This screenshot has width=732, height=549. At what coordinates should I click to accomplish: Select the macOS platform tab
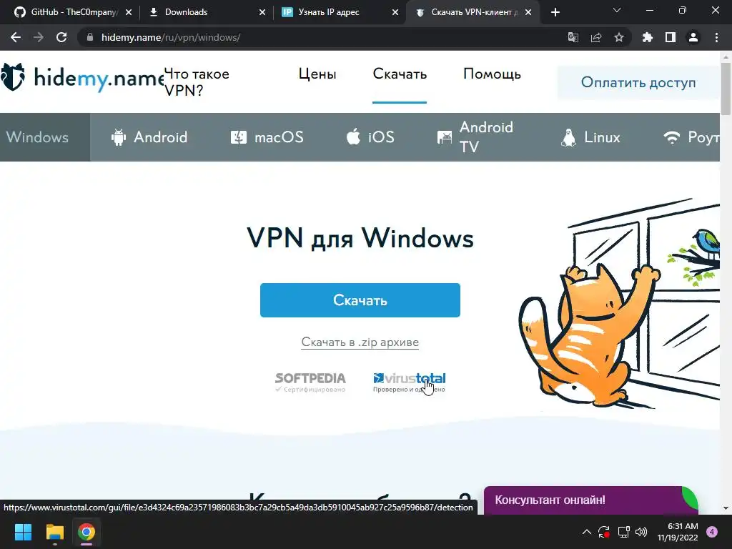[x=267, y=137]
